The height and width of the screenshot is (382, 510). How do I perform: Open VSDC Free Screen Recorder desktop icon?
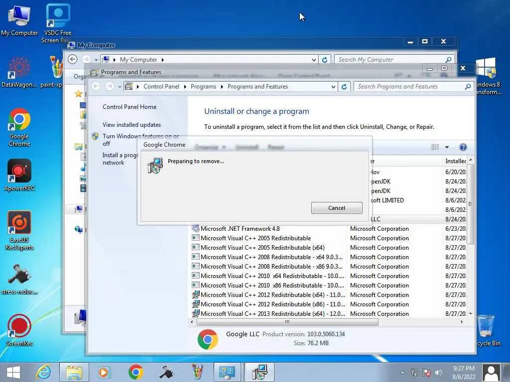(x=58, y=23)
